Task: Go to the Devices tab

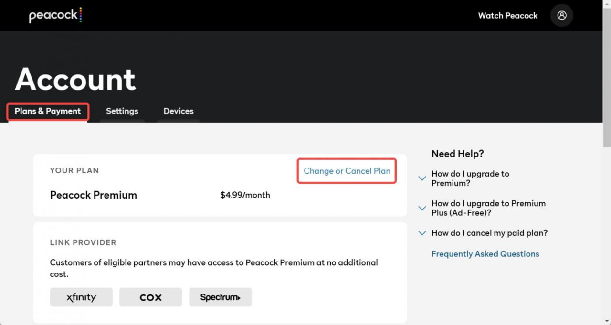Action: pos(179,111)
